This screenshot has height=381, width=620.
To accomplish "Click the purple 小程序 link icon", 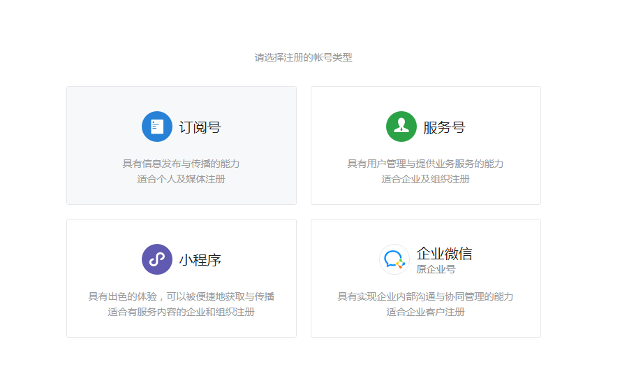I will pyautogui.click(x=157, y=259).
